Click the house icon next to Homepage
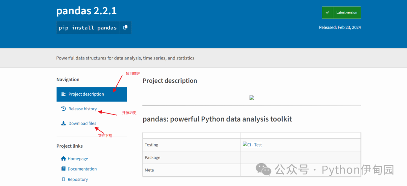 point(63,159)
